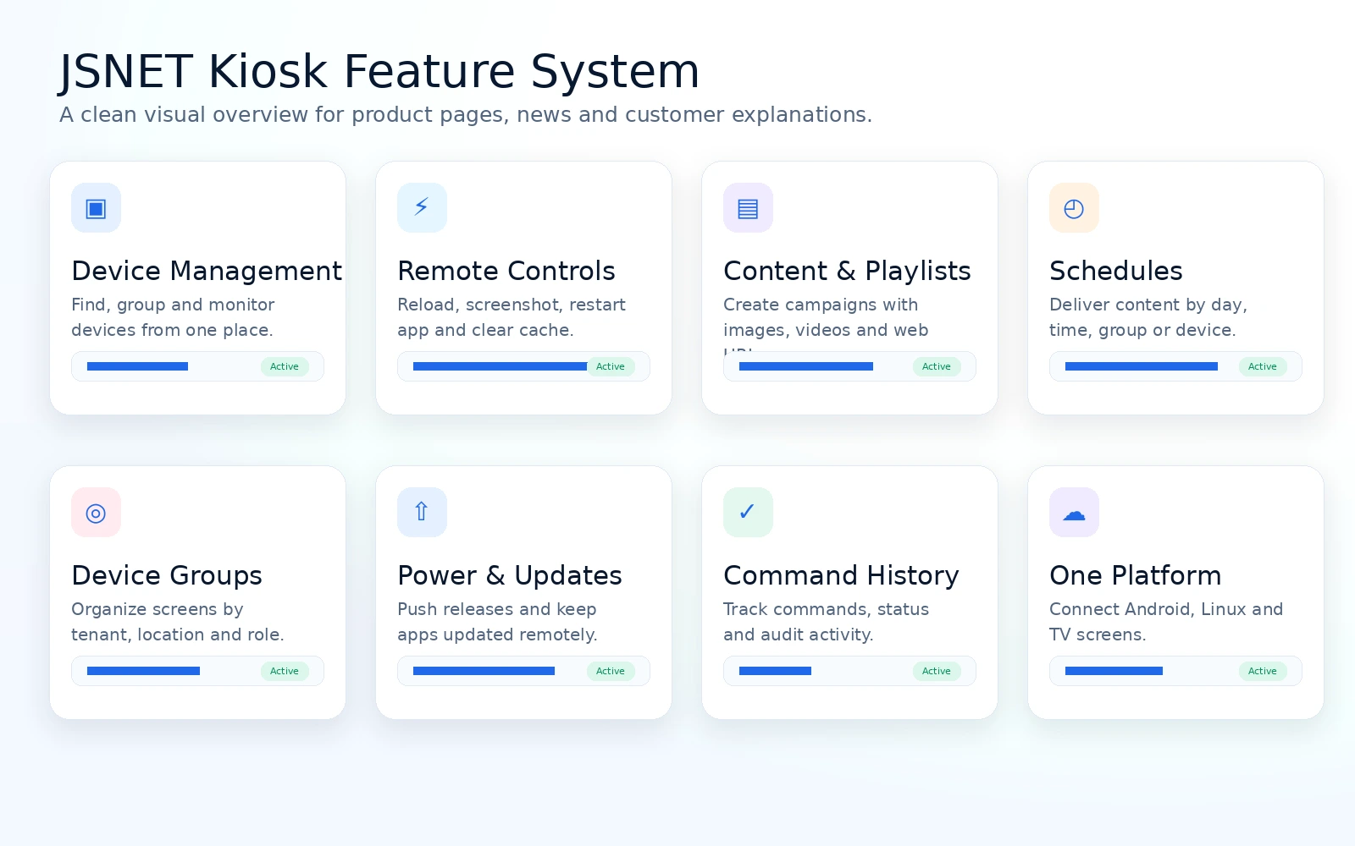The height and width of the screenshot is (846, 1355).
Task: Click the Remote Controls lightning bolt icon
Action: (x=422, y=208)
